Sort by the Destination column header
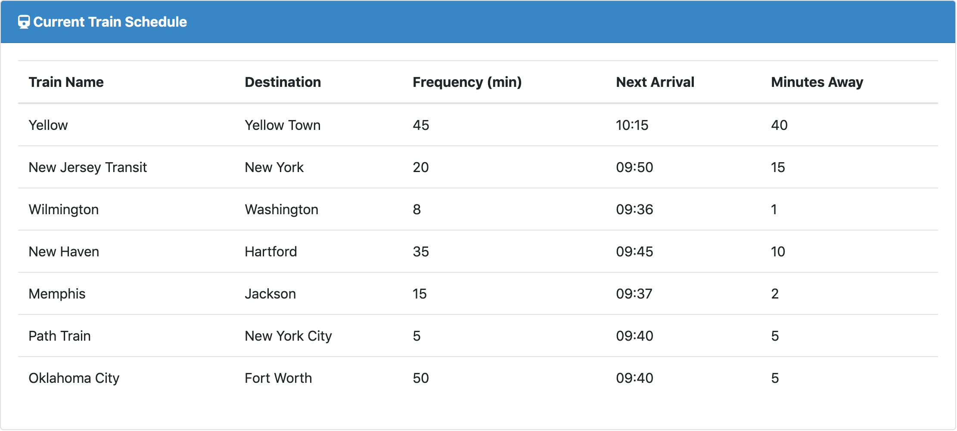The height and width of the screenshot is (431, 957). click(283, 82)
